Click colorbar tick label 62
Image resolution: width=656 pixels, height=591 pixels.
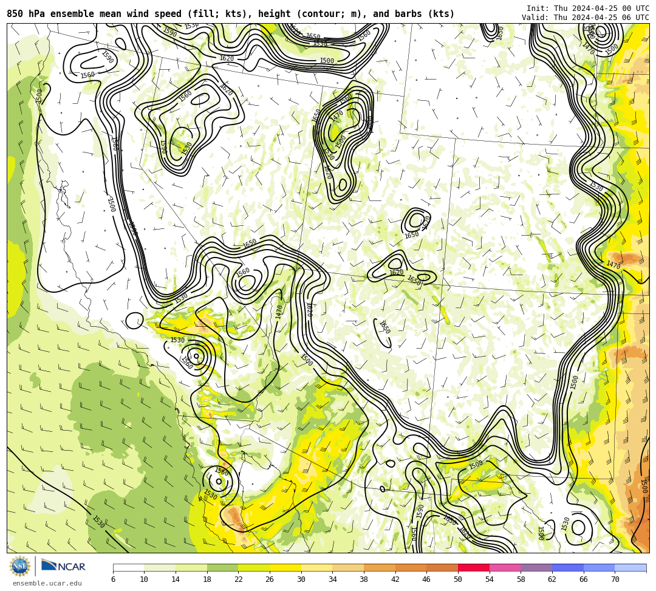(x=552, y=579)
